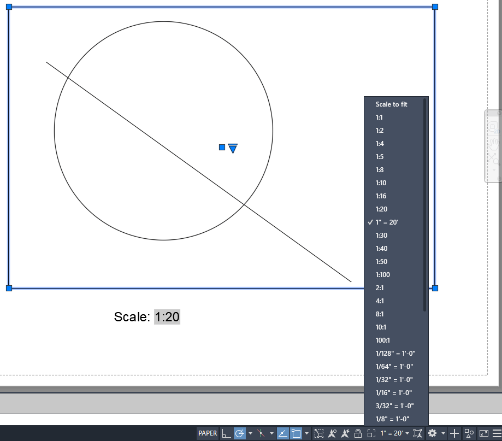Viewport: 502px width, 441px height.
Task: Choose Scale to fit from the scale list
Action: coord(390,104)
